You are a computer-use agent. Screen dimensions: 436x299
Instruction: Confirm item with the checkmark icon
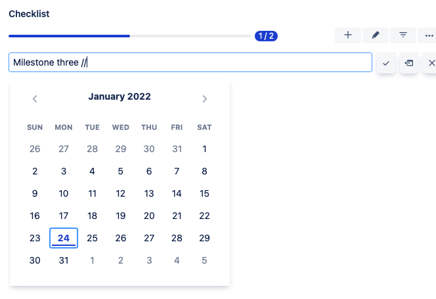[386, 63]
